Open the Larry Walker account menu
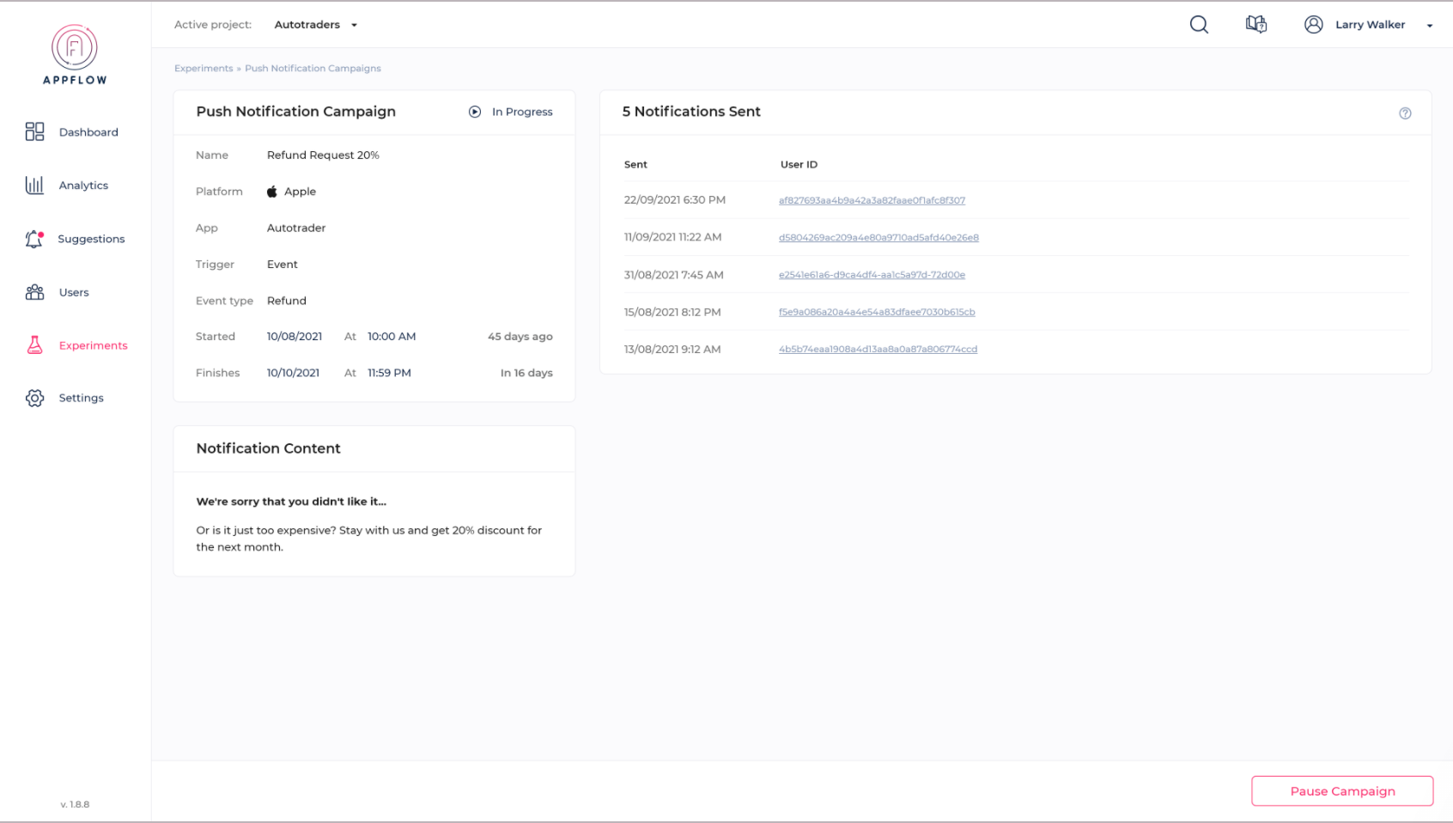This screenshot has height=823, width=1453. [1429, 26]
